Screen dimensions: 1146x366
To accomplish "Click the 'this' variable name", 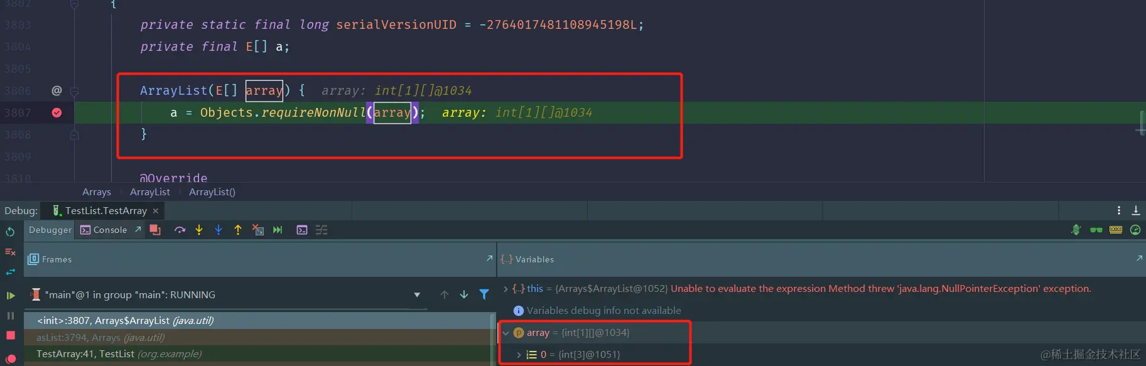I will (x=535, y=289).
